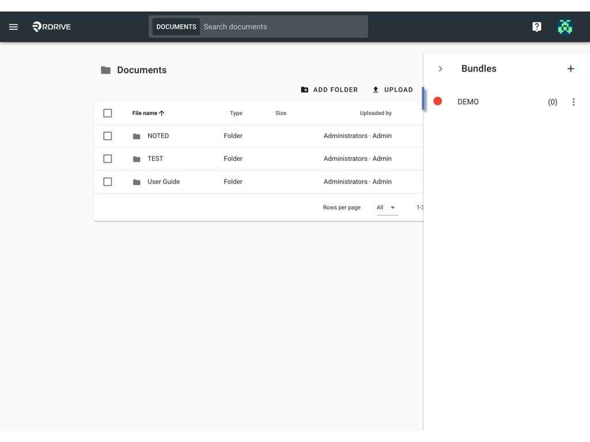Image resolution: width=590 pixels, height=442 pixels.
Task: Sort by File name arrow
Action: pos(162,113)
